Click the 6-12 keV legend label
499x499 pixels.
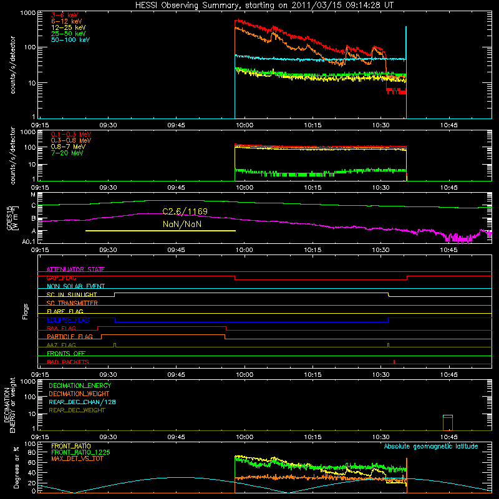click(x=67, y=21)
